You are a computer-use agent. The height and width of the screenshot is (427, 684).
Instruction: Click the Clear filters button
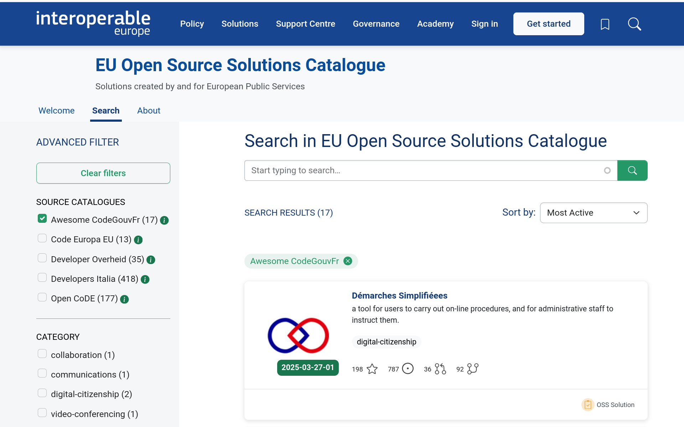(x=103, y=173)
